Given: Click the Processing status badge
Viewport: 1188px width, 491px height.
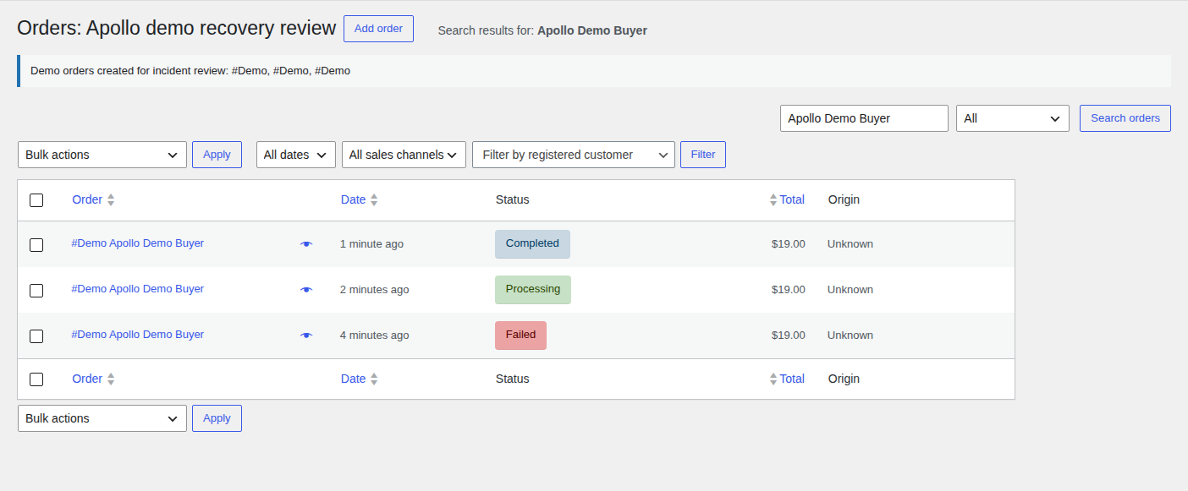Looking at the screenshot, I should tap(533, 290).
